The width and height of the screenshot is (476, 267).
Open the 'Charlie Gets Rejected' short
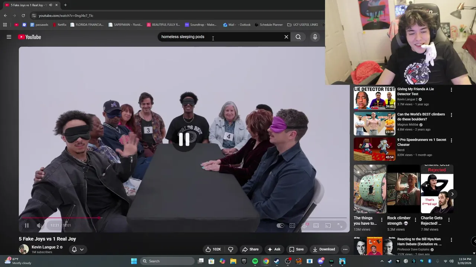pos(437,189)
